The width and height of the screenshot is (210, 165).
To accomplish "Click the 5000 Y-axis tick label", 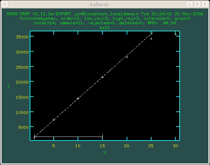I will pyautogui.click(x=23, y=127).
